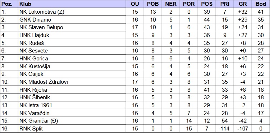This screenshot has width=270, height=133.
Task: Select the NK Istra 1961 cell
Action: point(72,105)
